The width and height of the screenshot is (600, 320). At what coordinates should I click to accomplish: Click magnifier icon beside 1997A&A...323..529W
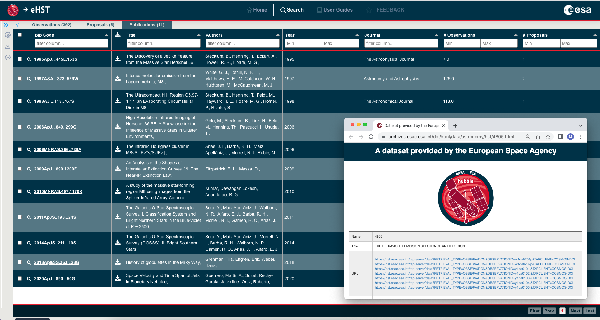(x=29, y=79)
